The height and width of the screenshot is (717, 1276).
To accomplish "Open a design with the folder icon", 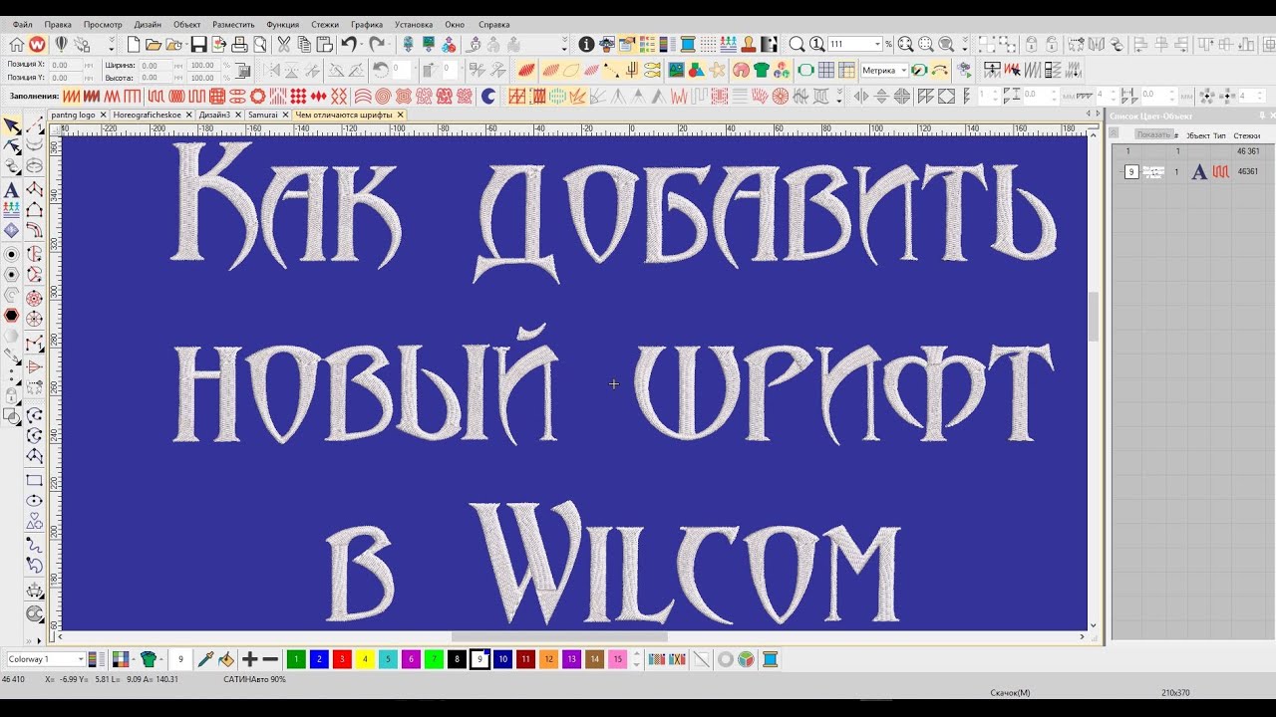I will 154,44.
